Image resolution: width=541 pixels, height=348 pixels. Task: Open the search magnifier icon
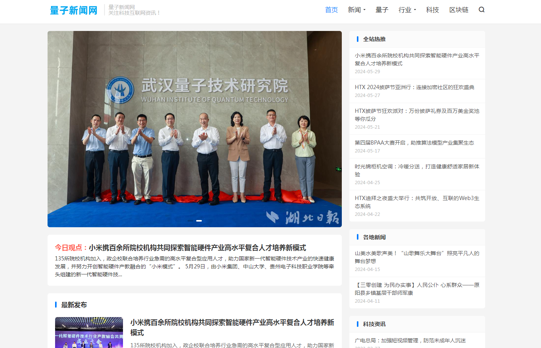coord(481,10)
